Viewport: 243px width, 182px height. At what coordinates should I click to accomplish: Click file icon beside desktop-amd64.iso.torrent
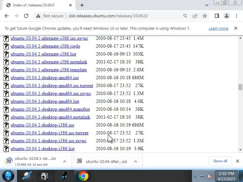tap(6, 86)
